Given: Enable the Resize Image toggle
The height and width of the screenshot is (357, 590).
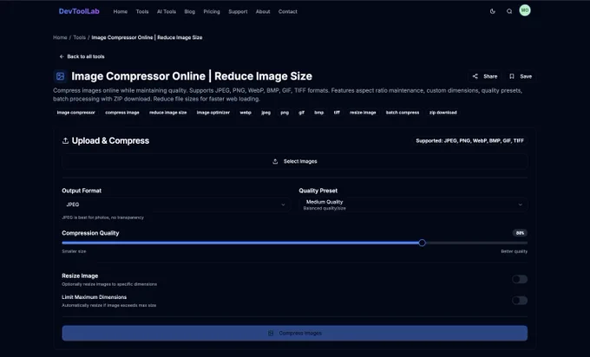Looking at the screenshot, I should pos(520,279).
